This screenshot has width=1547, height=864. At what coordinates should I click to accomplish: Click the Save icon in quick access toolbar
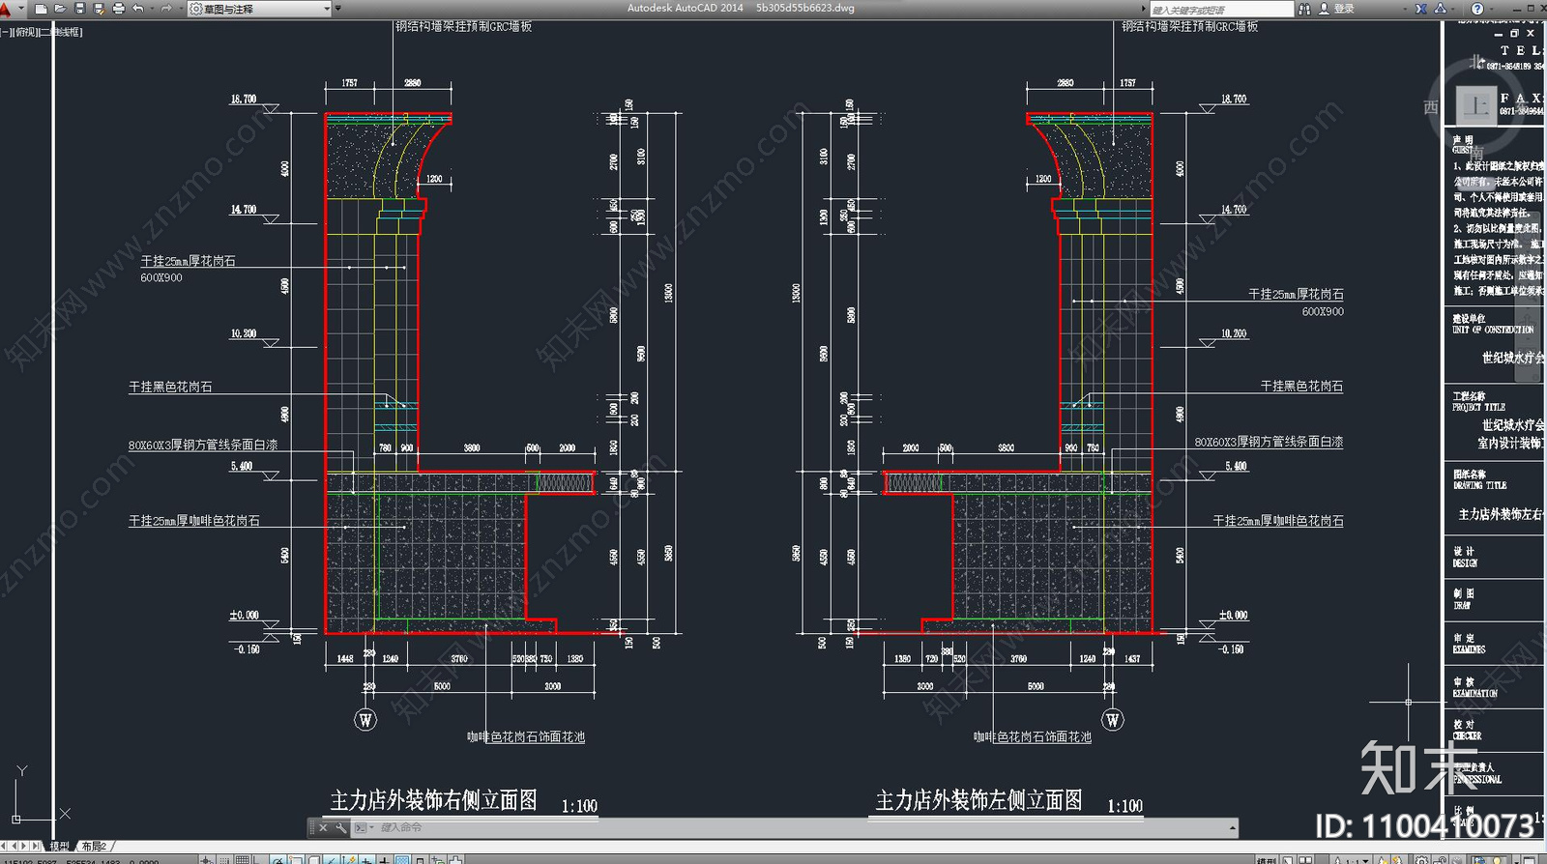(x=79, y=9)
